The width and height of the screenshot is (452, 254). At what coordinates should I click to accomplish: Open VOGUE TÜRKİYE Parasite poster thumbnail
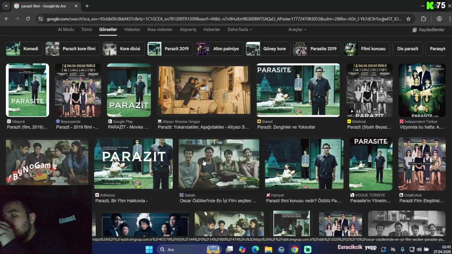point(371,164)
